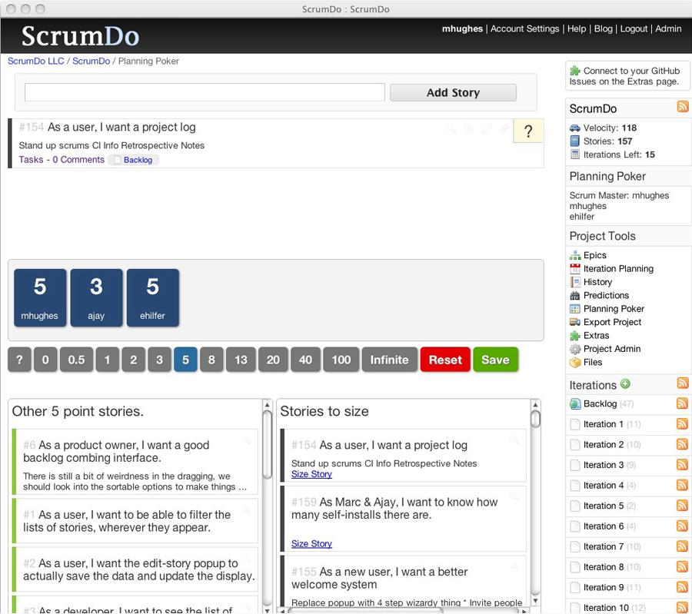Click the mhughes username in header

pyautogui.click(x=462, y=28)
